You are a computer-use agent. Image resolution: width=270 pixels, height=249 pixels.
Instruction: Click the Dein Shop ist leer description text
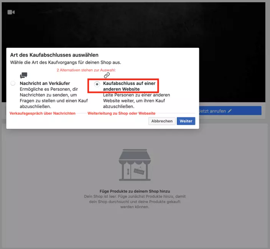click(135, 202)
